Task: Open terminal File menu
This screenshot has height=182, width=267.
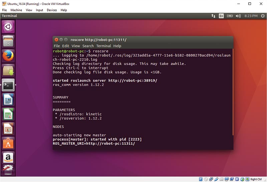Action: [x=57, y=46]
